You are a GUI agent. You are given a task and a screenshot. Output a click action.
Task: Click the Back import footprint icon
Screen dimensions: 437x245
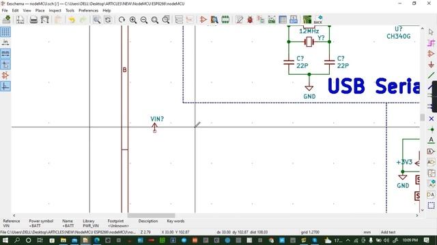click(318, 20)
